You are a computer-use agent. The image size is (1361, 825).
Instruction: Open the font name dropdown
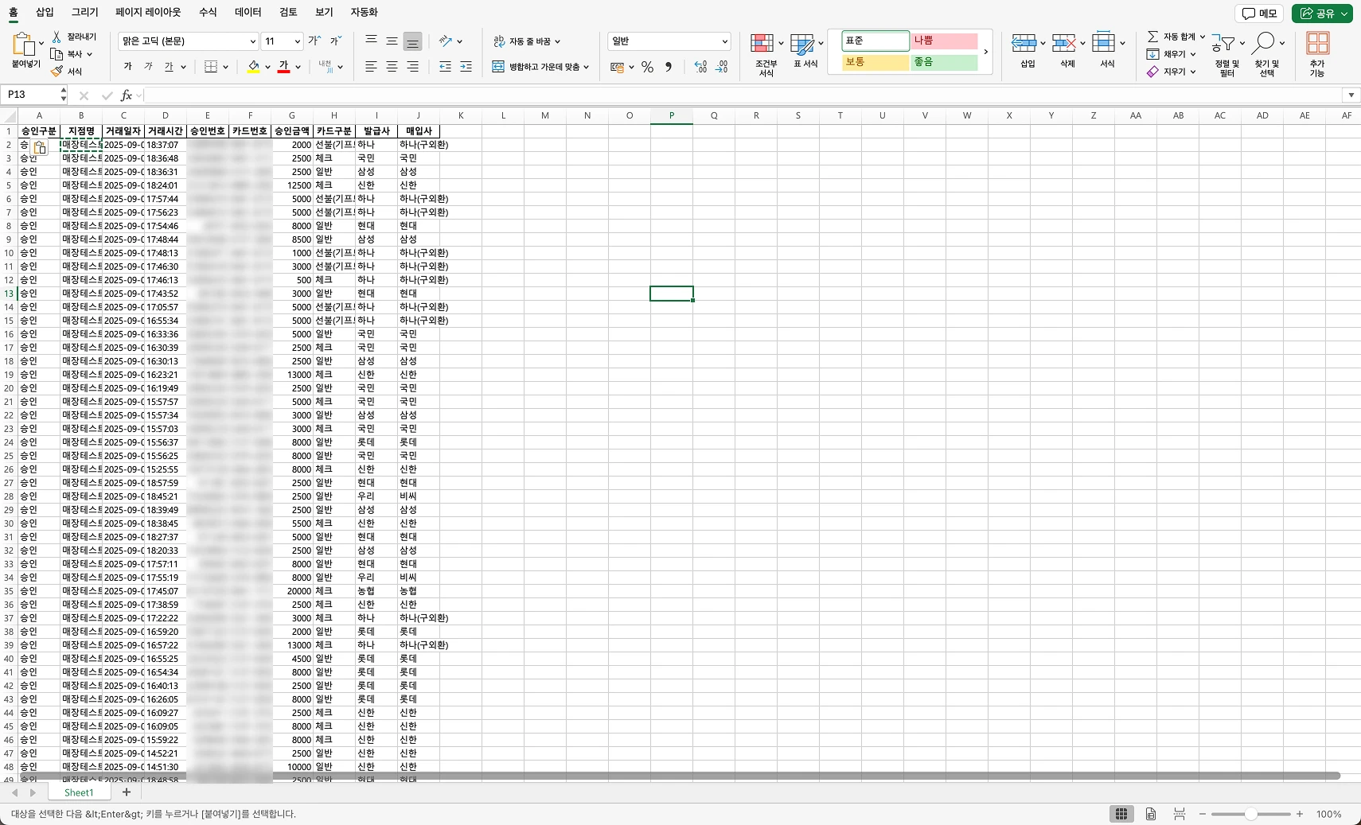(252, 41)
